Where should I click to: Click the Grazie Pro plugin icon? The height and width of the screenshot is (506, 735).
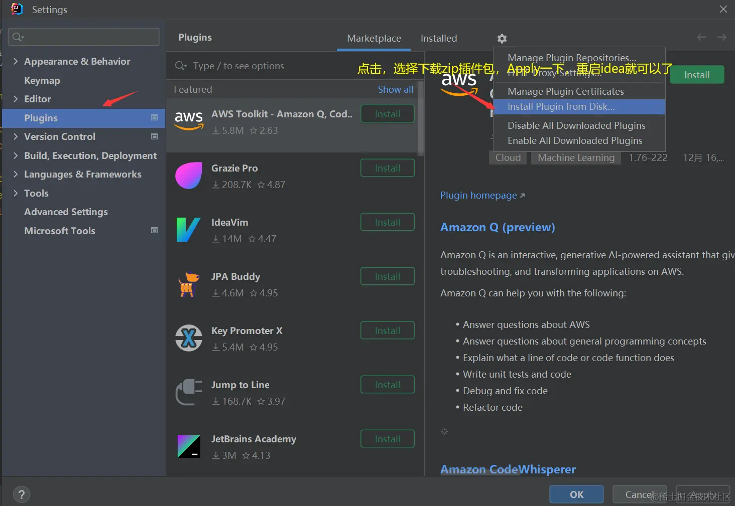(189, 176)
